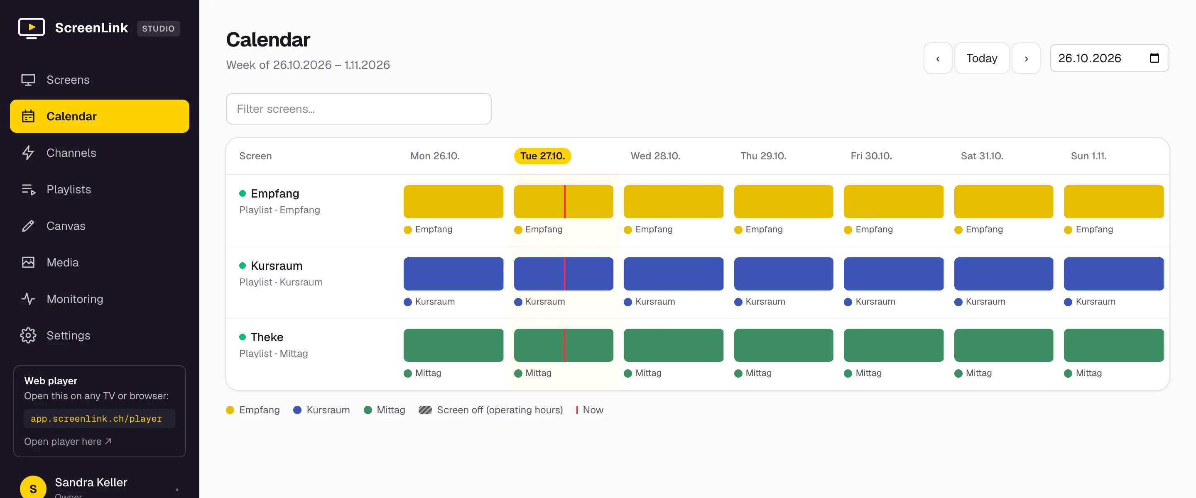The image size is (1196, 498).
Task: Open player here link
Action: click(68, 442)
